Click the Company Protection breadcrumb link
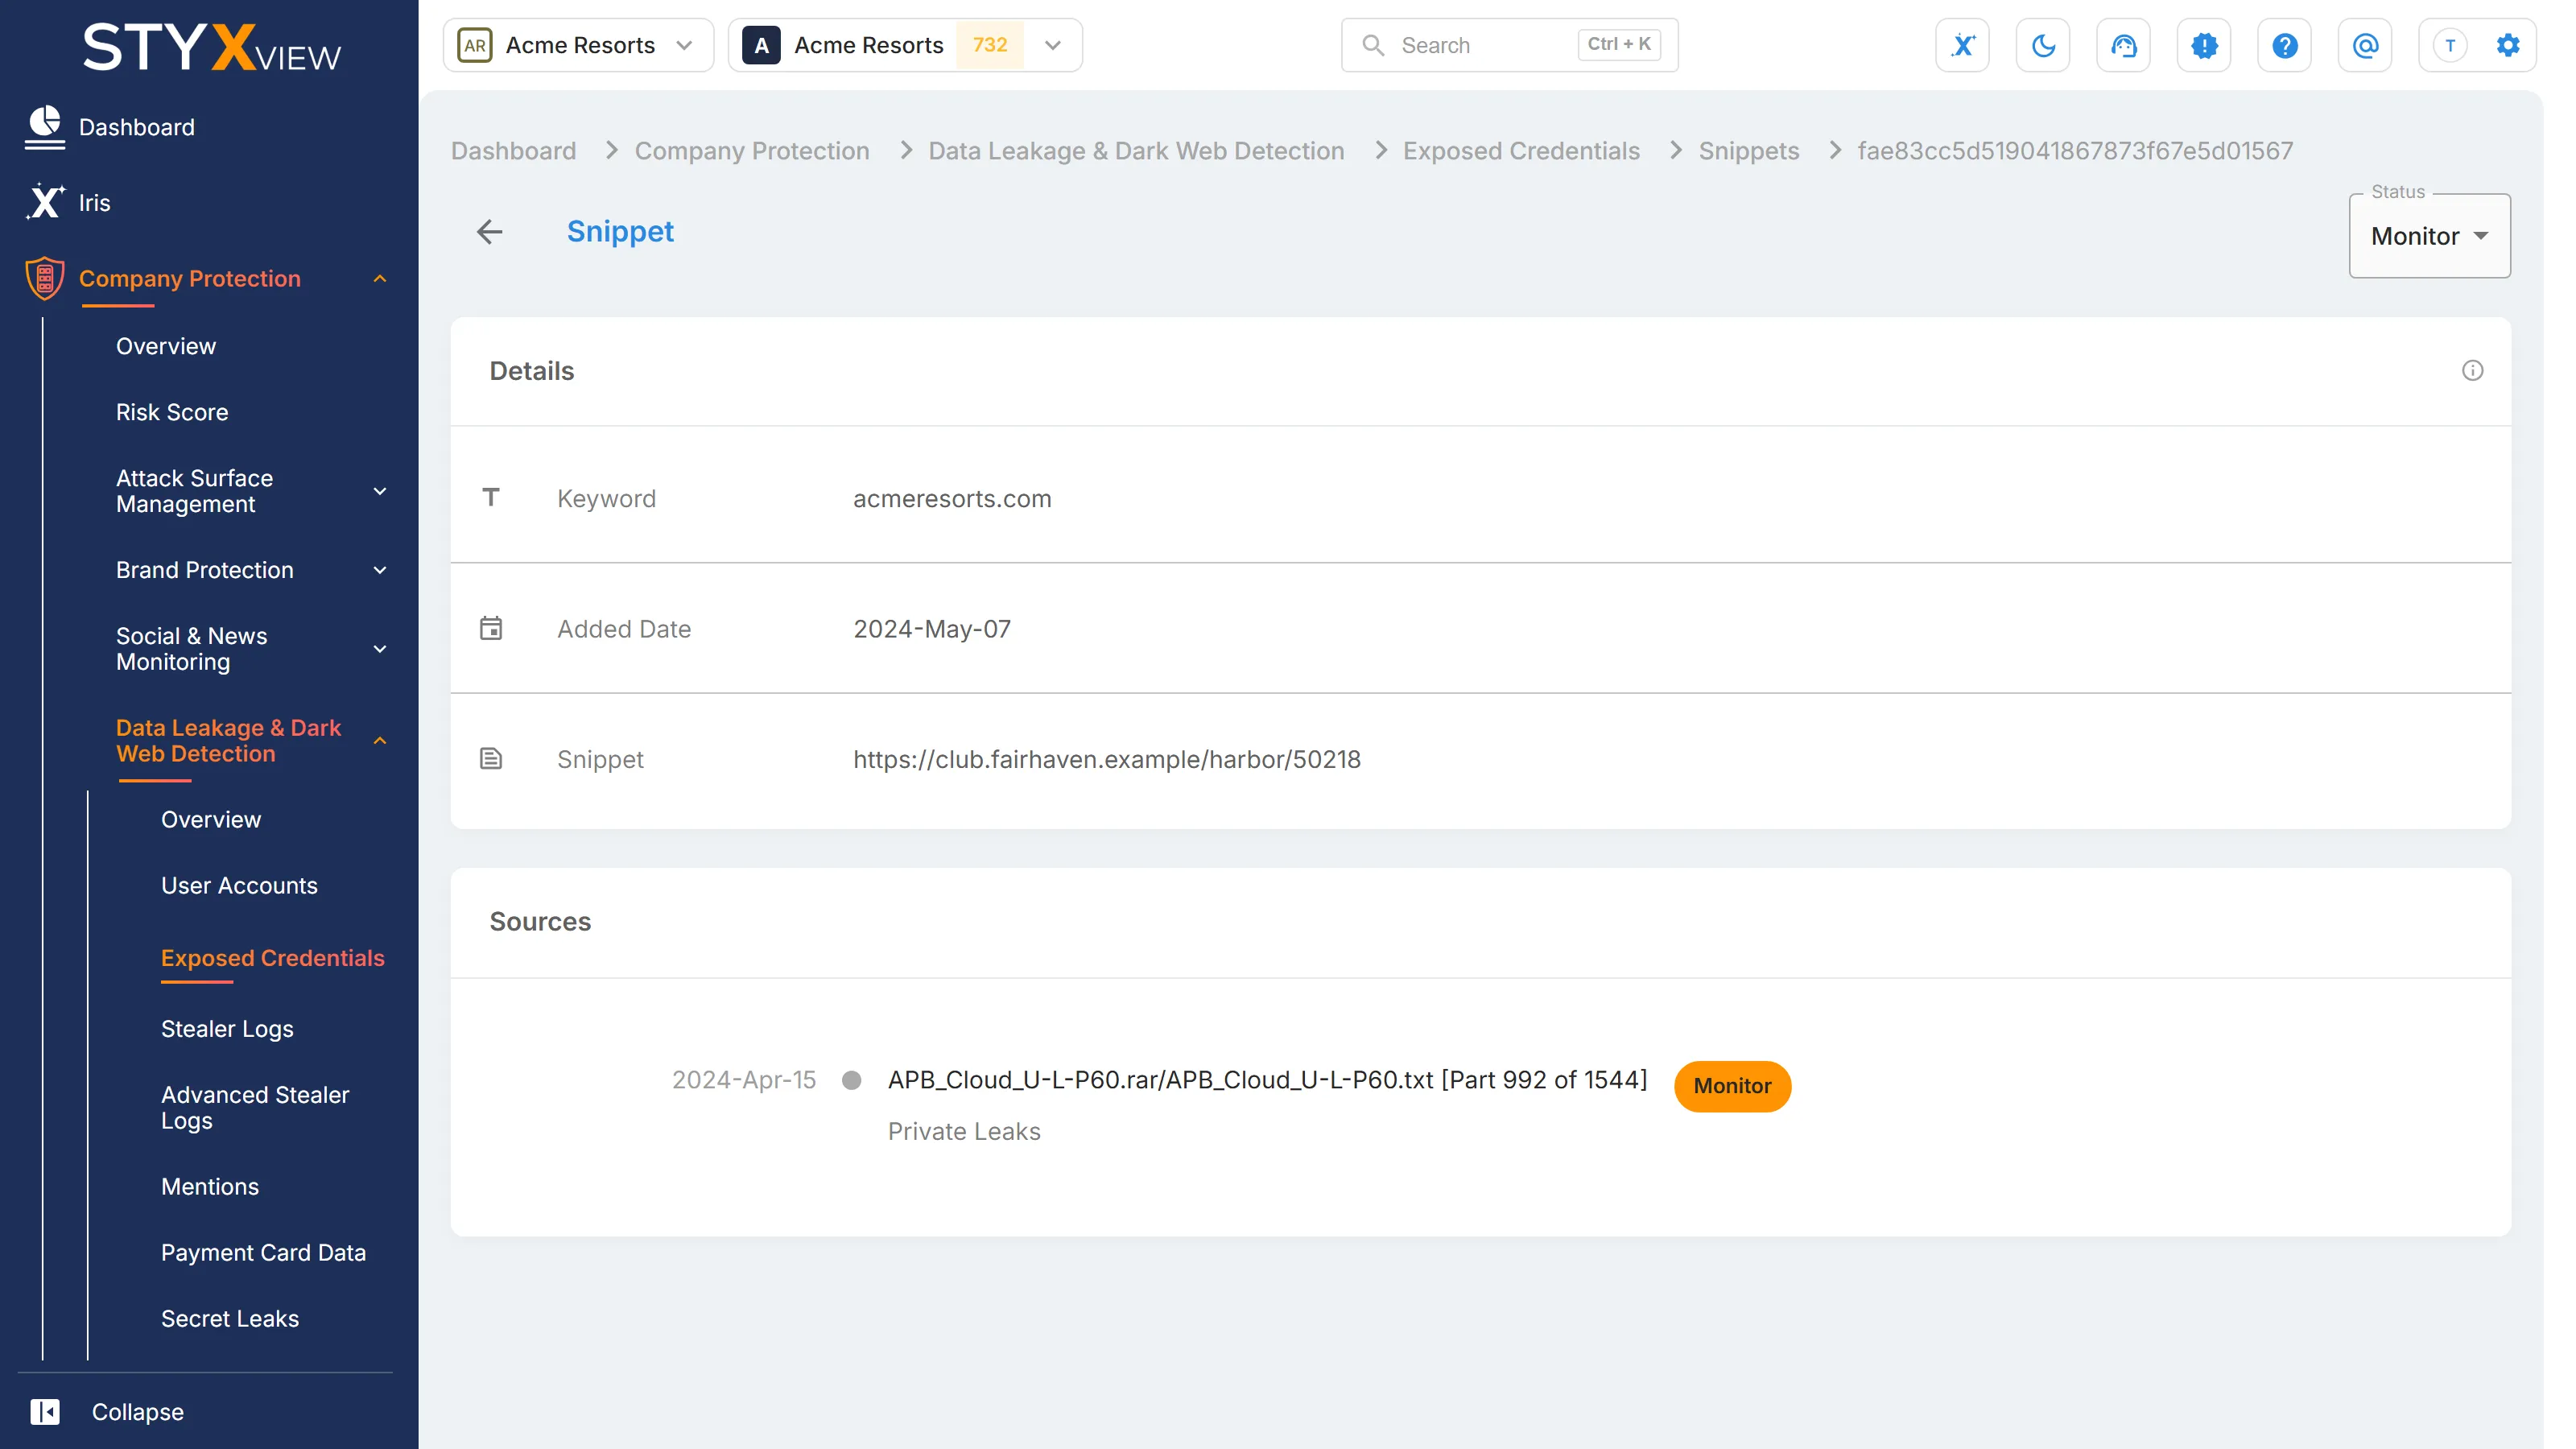Screen dimensions: 2576x1449 click(752, 150)
